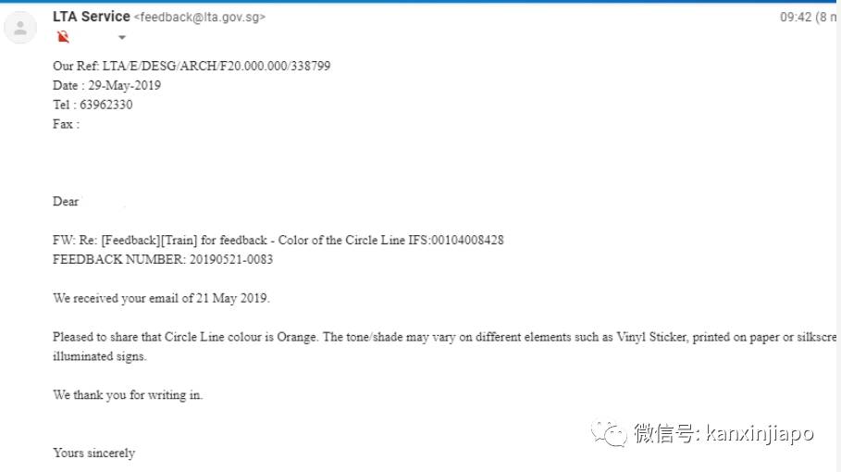Click the LTA Service sender name
This screenshot has height=472, width=841.
(92, 17)
